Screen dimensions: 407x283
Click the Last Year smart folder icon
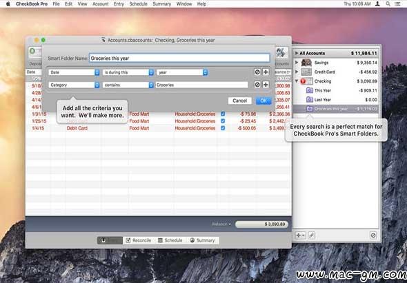[310, 100]
